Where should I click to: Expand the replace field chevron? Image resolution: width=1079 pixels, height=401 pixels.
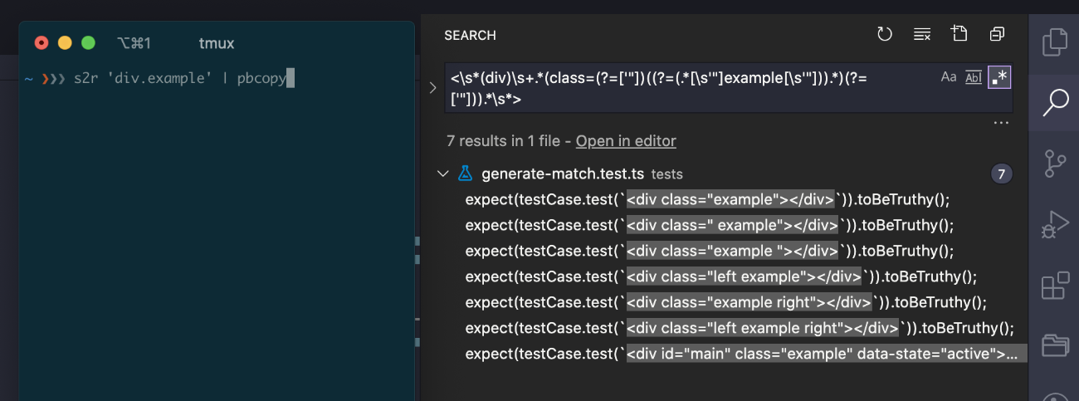click(x=432, y=87)
